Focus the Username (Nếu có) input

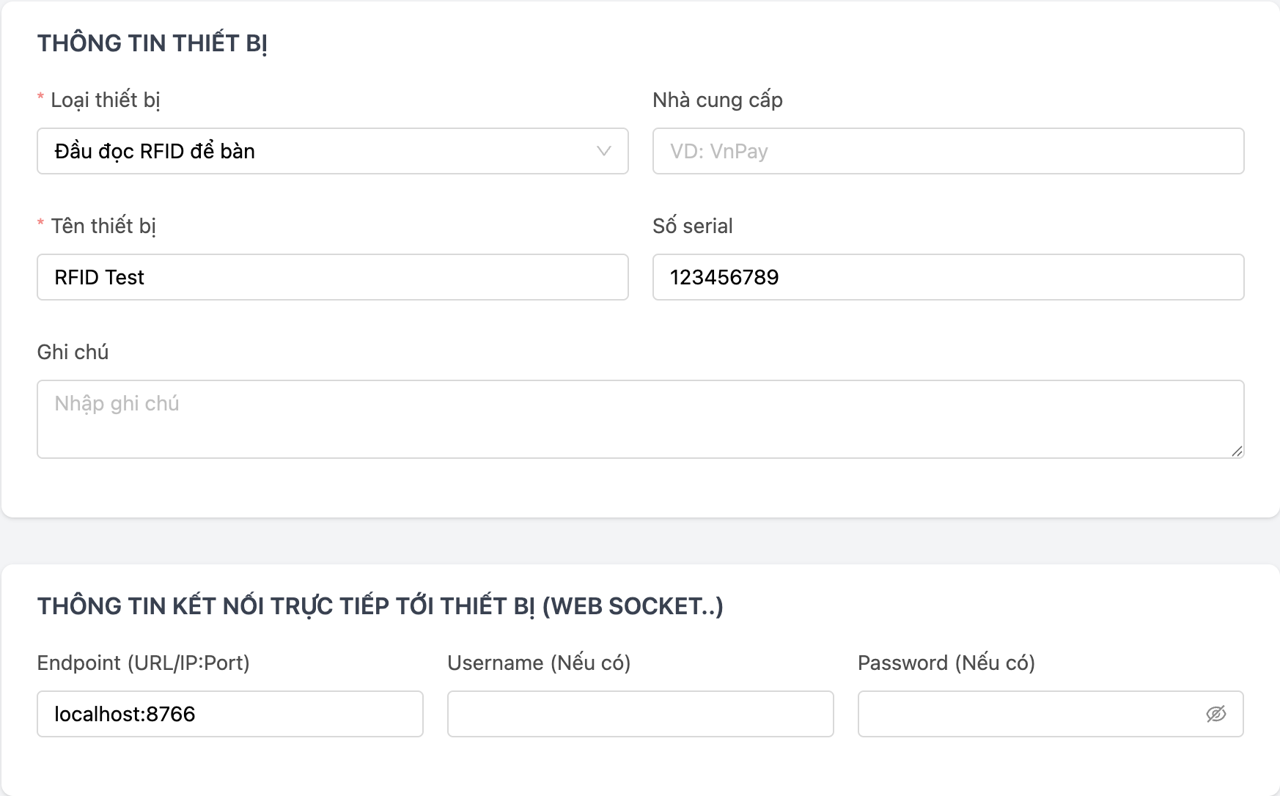640,714
